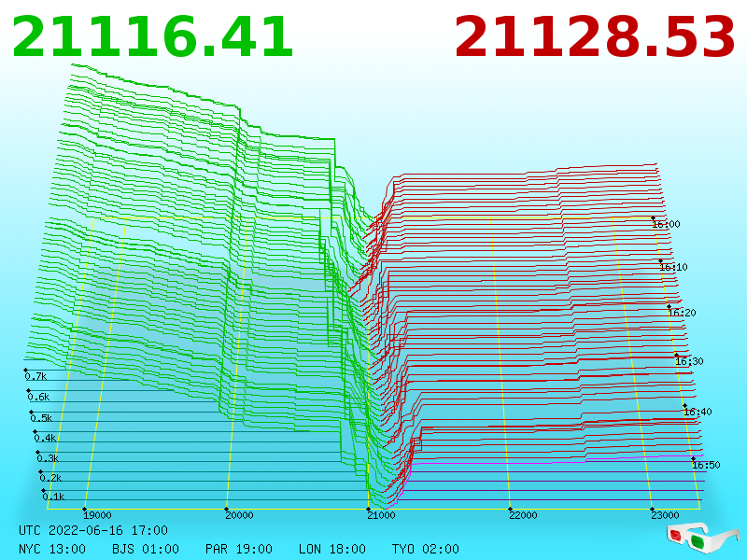
Task: Click the 3D glasses icon
Action: pyautogui.click(x=702, y=538)
